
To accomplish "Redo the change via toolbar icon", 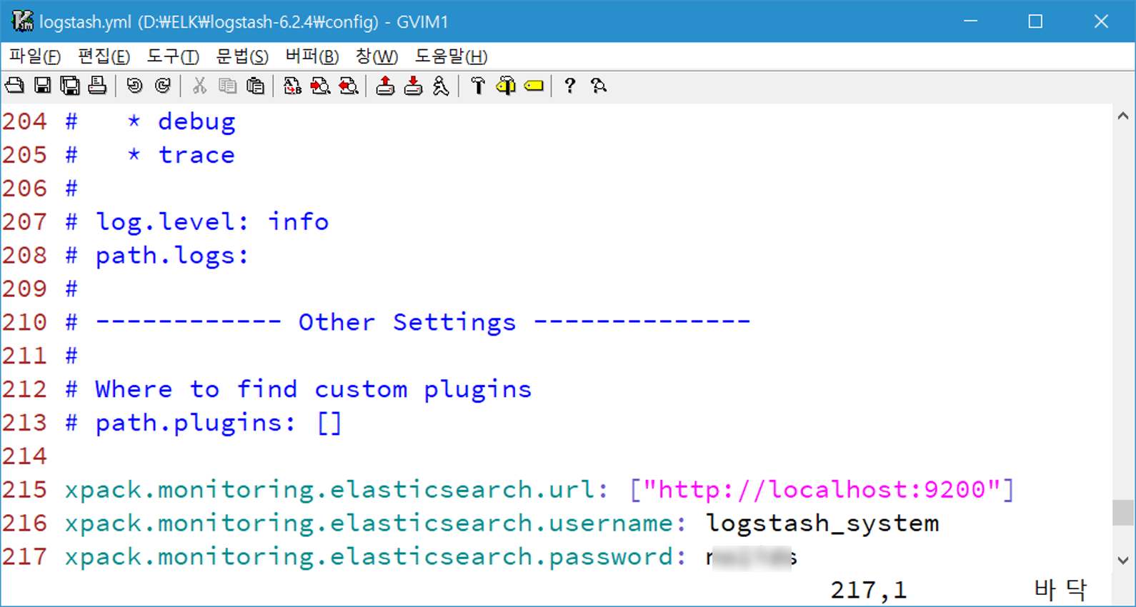I will (x=163, y=86).
